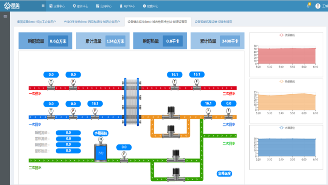Toggle the 流量曲线 legend in the red chart
This screenshot has width=328, height=185.
tap(287, 35)
